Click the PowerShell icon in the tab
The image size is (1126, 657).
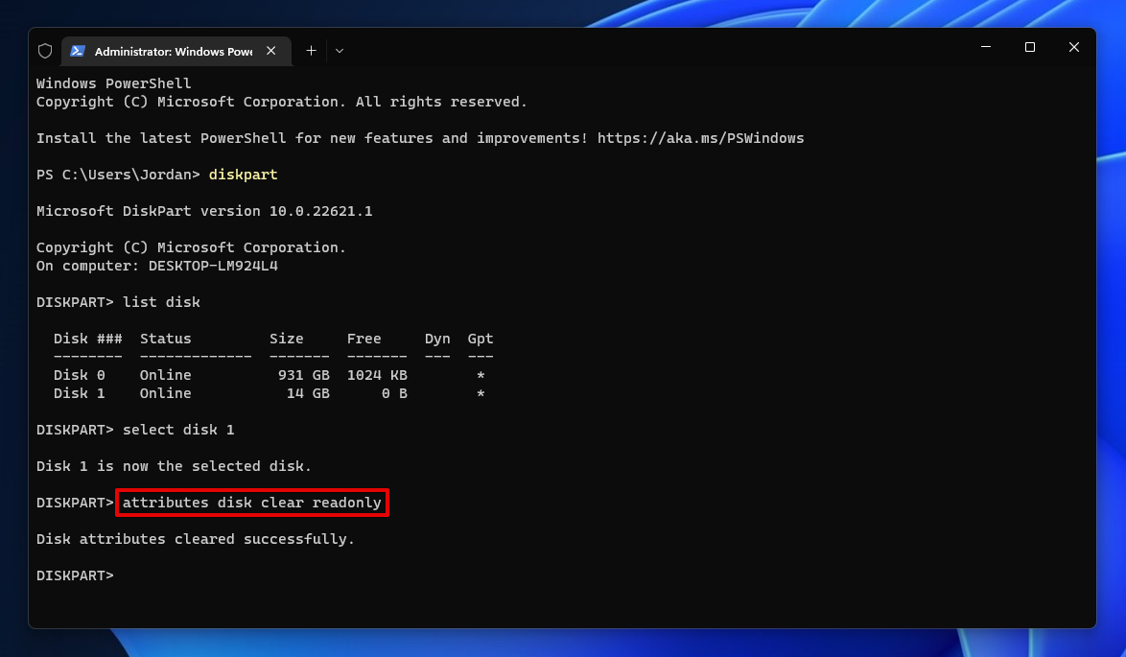click(x=78, y=51)
